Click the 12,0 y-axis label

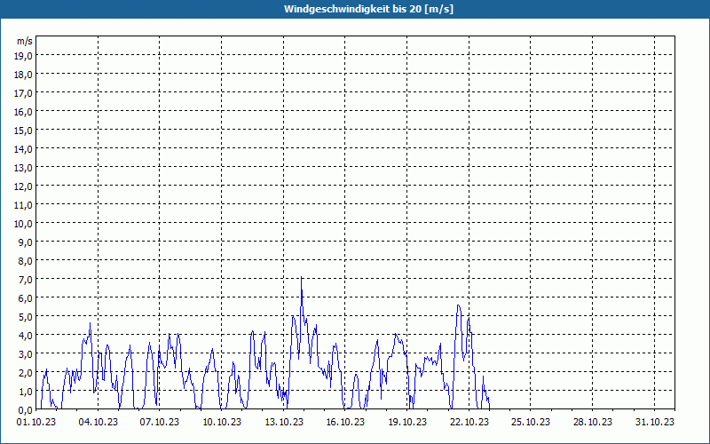pyautogui.click(x=23, y=186)
